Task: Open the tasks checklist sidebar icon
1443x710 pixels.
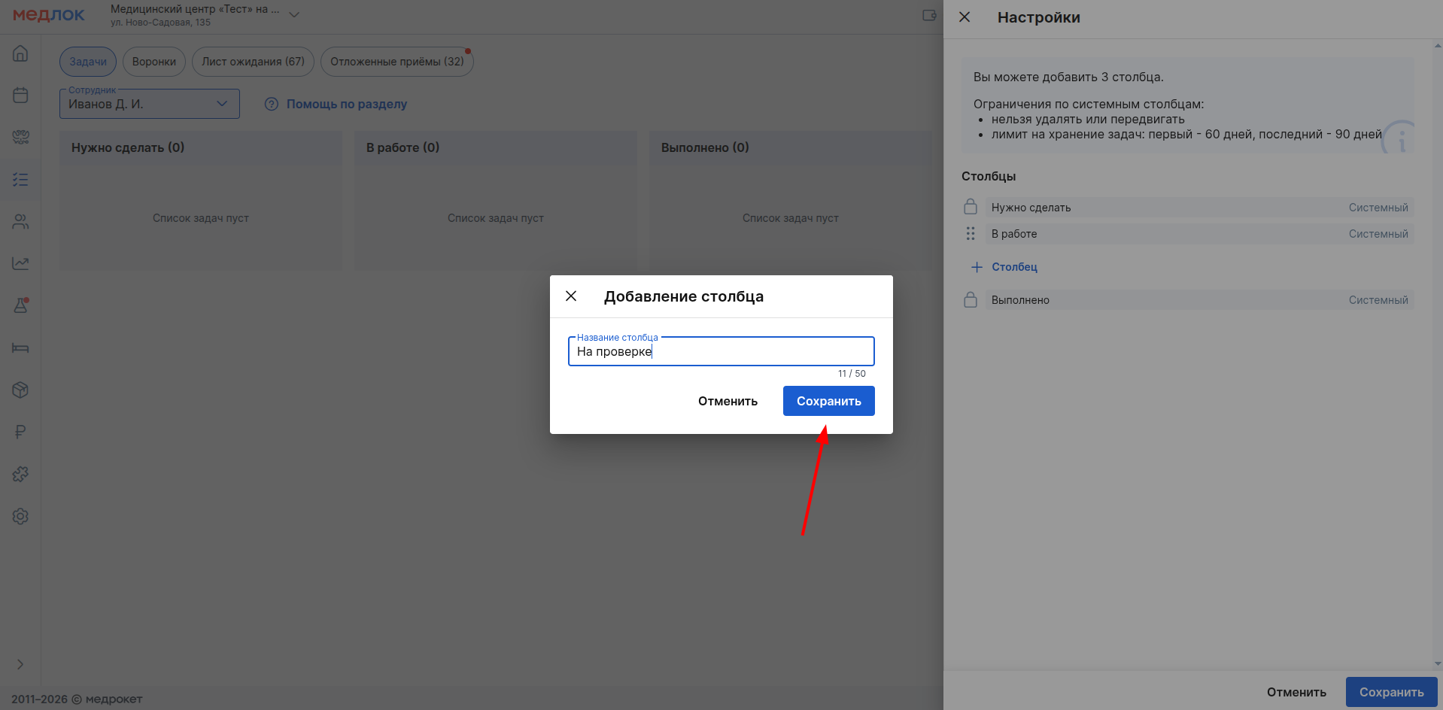Action: [20, 180]
